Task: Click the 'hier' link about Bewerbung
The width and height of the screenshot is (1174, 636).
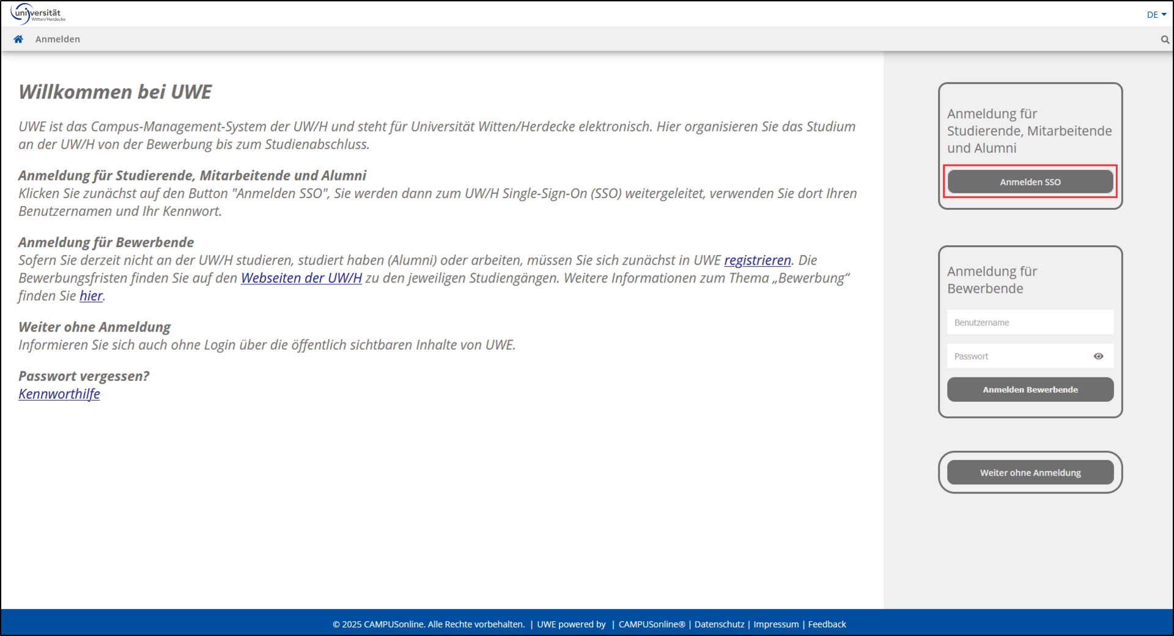Action: pyautogui.click(x=91, y=296)
